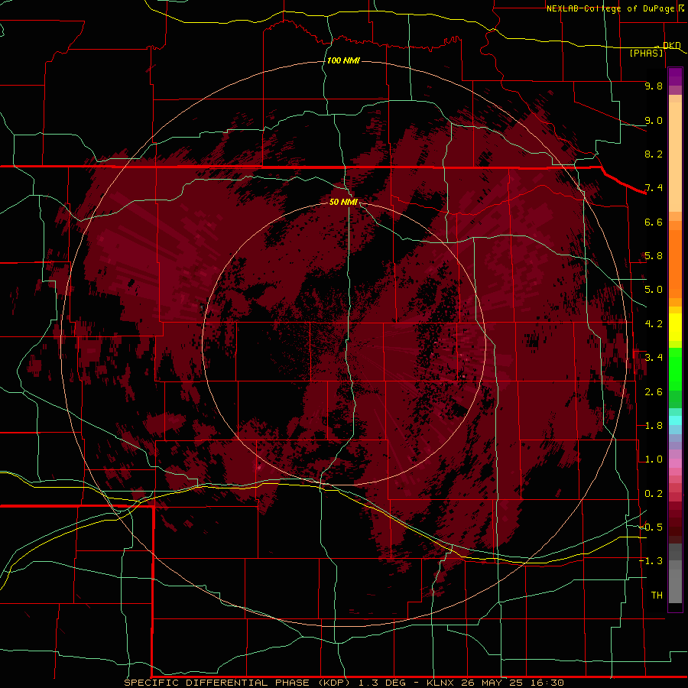688x688 pixels.
Task: Click the 4.2 scale value
Action: 654,324
